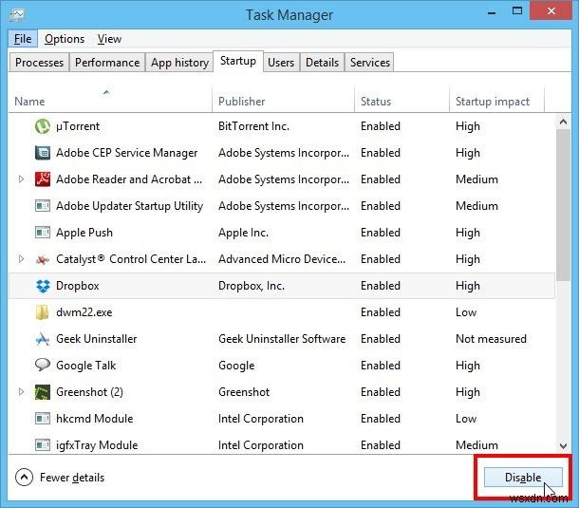Select the Startup tab
This screenshot has height=508, width=579.
coord(238,61)
